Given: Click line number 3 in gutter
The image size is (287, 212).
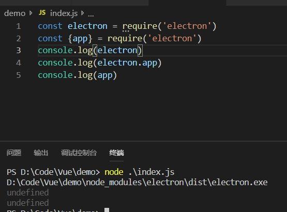Looking at the screenshot, I should pyautogui.click(x=19, y=51).
